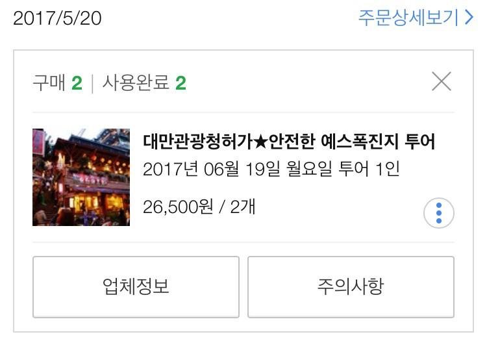Click the 2017년 06월 19일 tour date
Viewport: 487px width, 341px height.
tap(212, 170)
